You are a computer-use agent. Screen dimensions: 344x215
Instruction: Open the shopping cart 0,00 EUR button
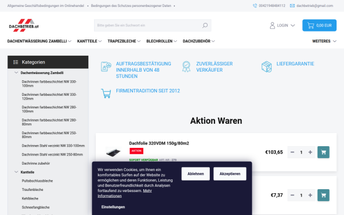(319, 25)
